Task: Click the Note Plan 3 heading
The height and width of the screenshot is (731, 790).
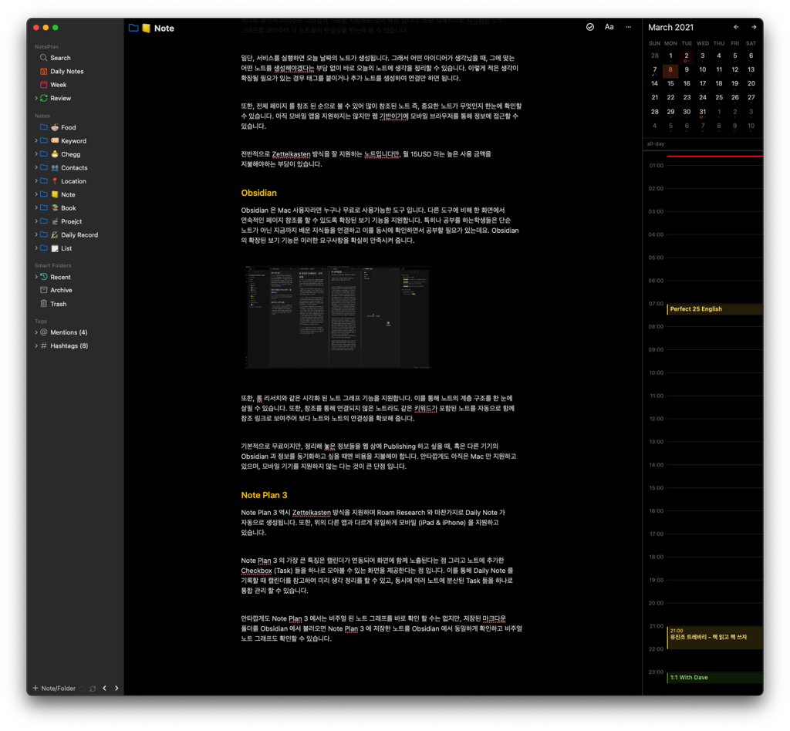Action: (264, 495)
